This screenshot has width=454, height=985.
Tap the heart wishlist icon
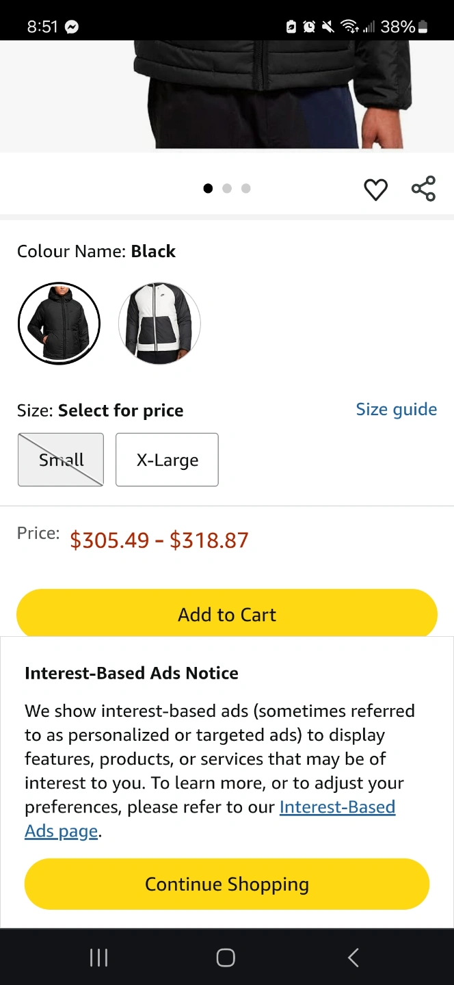[375, 189]
